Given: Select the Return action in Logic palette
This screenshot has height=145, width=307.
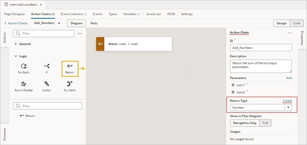Looking at the screenshot, I should [70, 69].
